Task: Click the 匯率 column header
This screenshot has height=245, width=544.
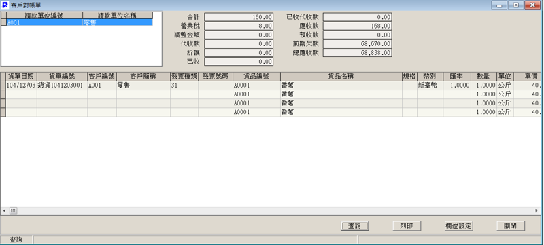Action: coord(457,77)
